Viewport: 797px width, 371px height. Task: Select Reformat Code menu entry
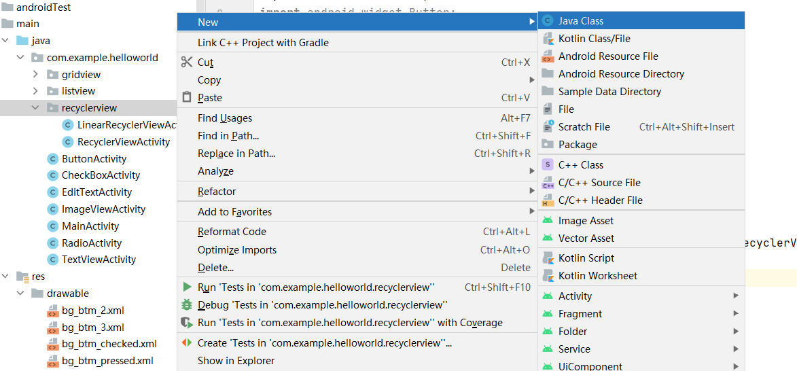(x=232, y=232)
